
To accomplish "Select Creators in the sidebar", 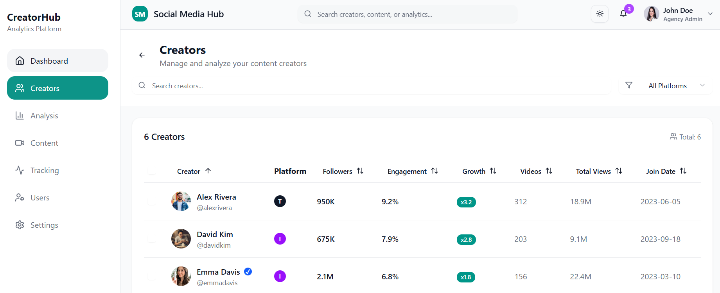I will click(57, 88).
